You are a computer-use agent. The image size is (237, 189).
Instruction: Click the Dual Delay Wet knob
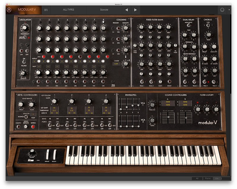pos(195,71)
